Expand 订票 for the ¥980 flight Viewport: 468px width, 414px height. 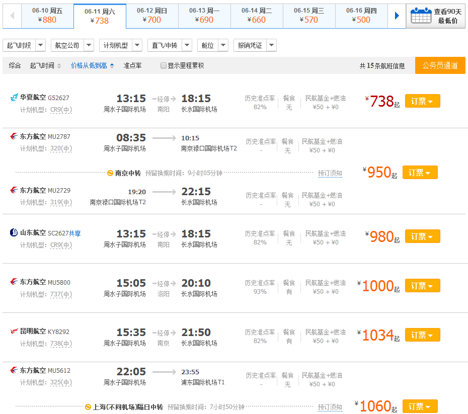click(x=422, y=236)
